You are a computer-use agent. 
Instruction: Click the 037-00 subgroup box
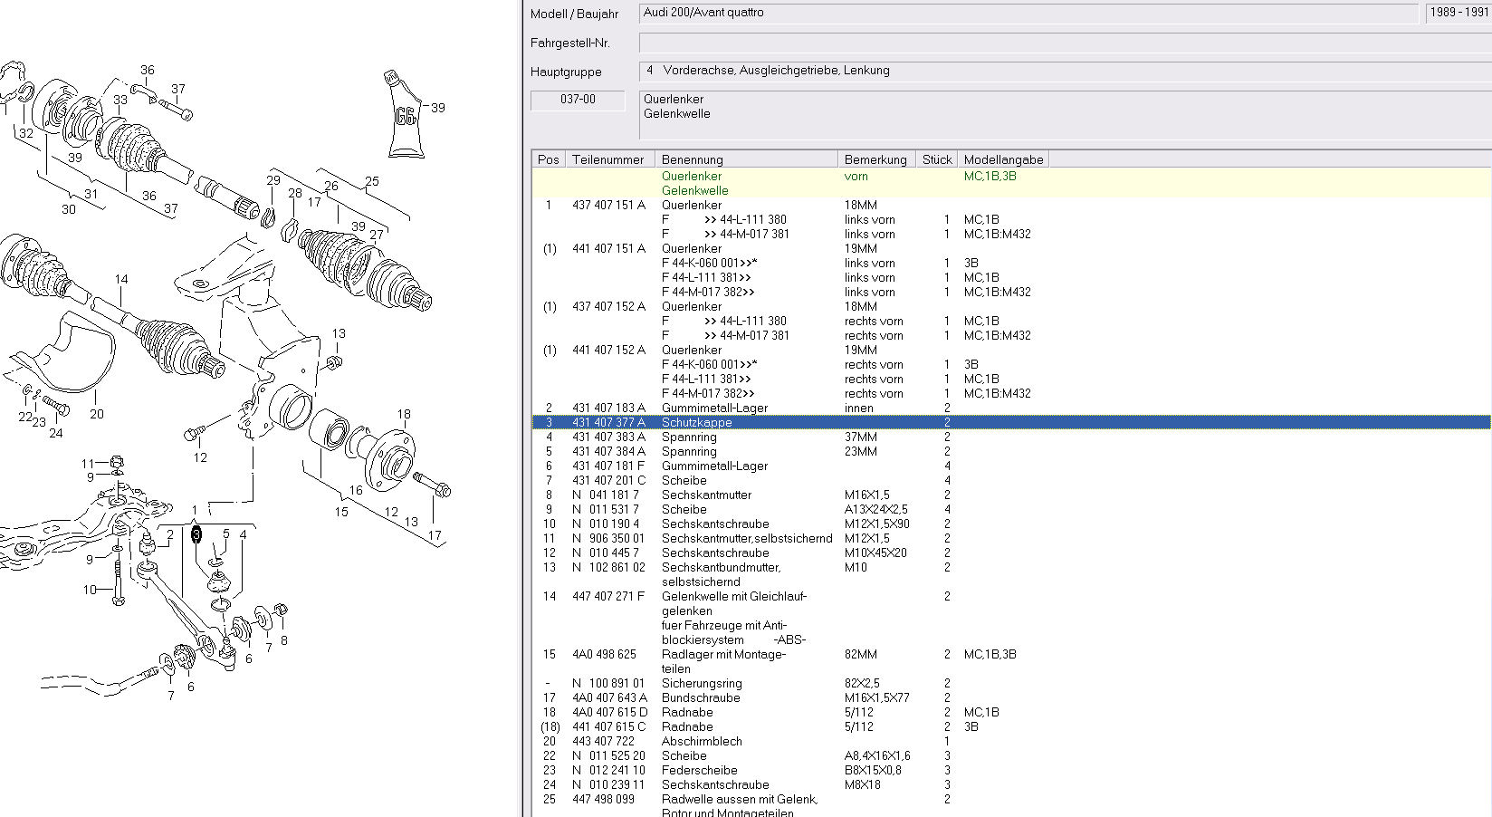[578, 100]
